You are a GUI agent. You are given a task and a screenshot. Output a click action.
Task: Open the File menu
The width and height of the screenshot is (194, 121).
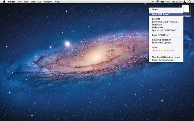coord(19,2)
